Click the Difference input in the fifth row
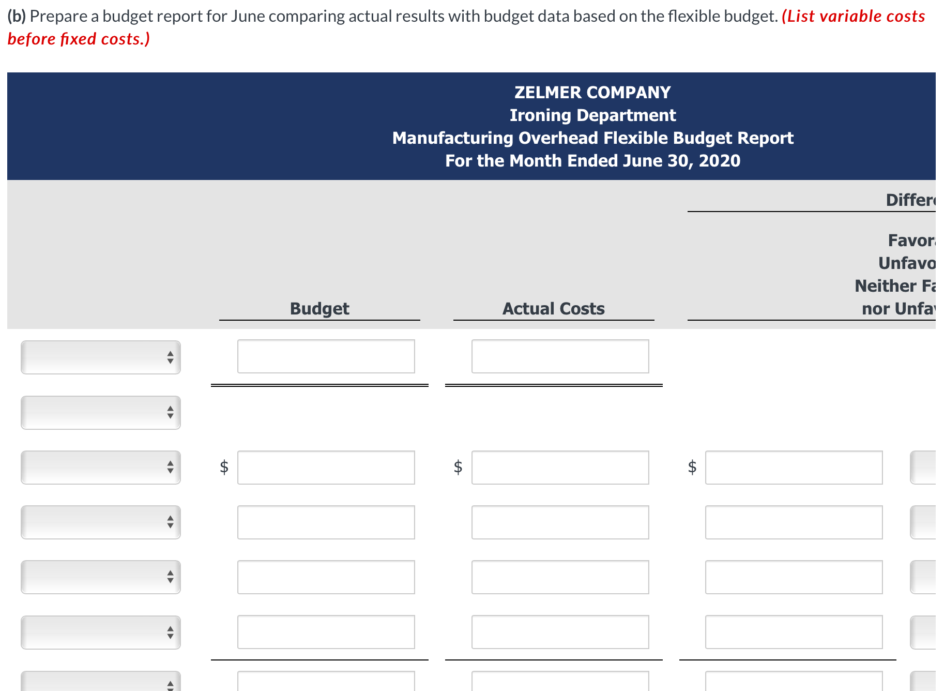 coord(794,577)
